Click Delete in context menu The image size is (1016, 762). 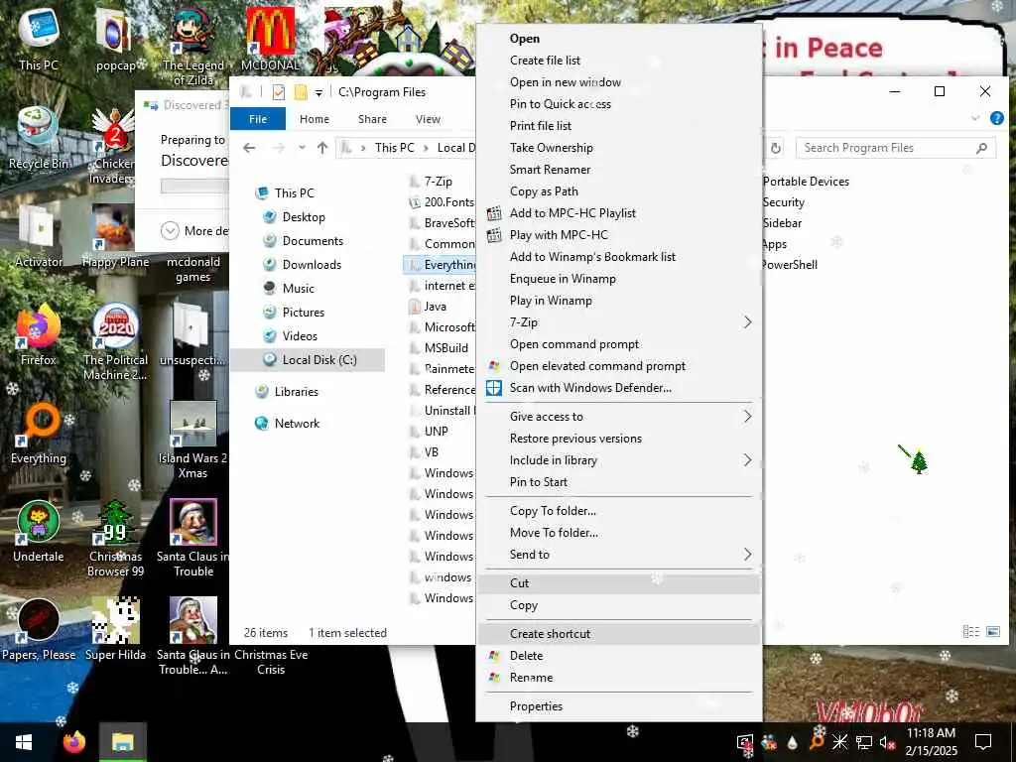pyautogui.click(x=526, y=656)
